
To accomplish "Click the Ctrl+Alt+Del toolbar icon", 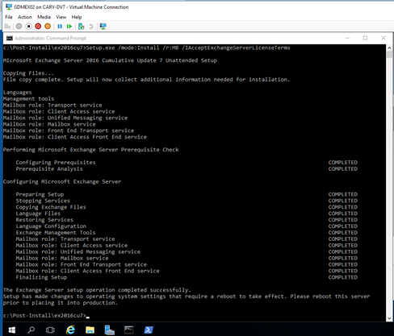I will point(7,27).
